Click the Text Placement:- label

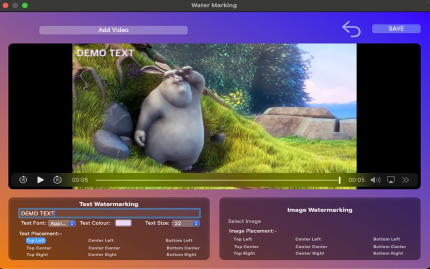coord(41,233)
